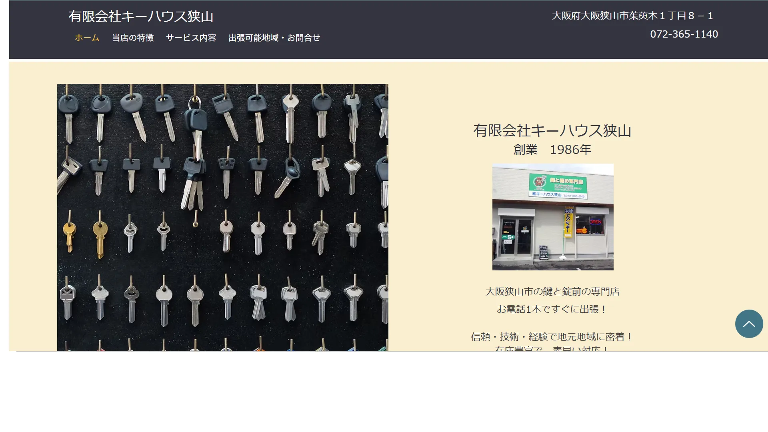The height and width of the screenshot is (432, 768).
Task: Go to the 当店の特徴 page
Action: (x=133, y=38)
